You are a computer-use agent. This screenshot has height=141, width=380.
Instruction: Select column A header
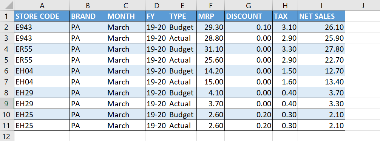pyautogui.click(x=42, y=5)
